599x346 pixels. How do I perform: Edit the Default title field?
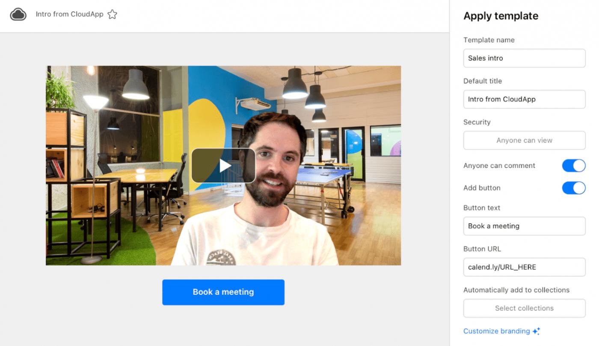tap(524, 99)
